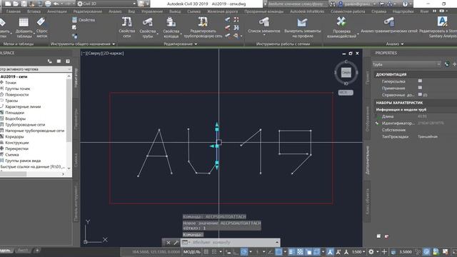
Task: Switch to Аннотации ribbon tab
Action: click(x=57, y=11)
